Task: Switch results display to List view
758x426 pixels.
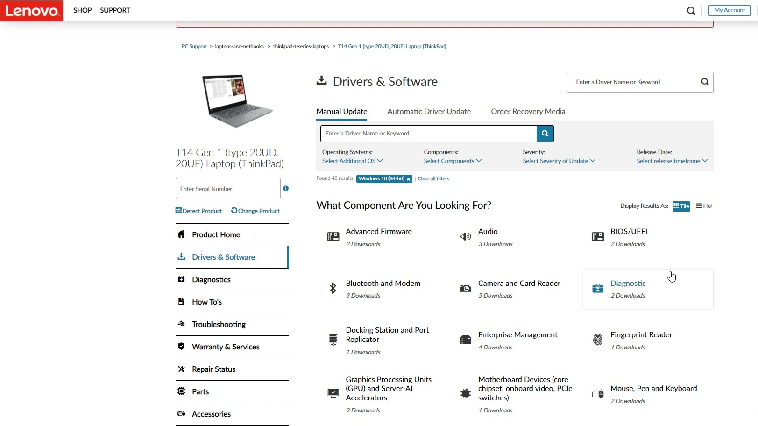Action: coord(704,206)
